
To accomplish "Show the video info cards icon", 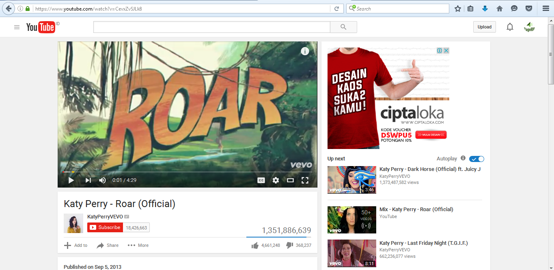I will pos(305,51).
